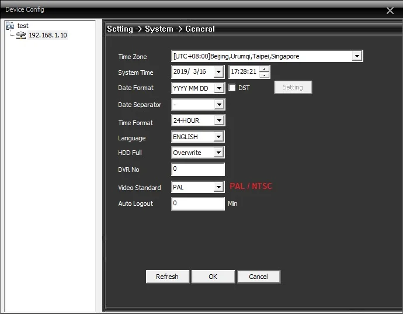The image size is (403, 314).
Task: Open the System Time date picker
Action: click(x=218, y=72)
